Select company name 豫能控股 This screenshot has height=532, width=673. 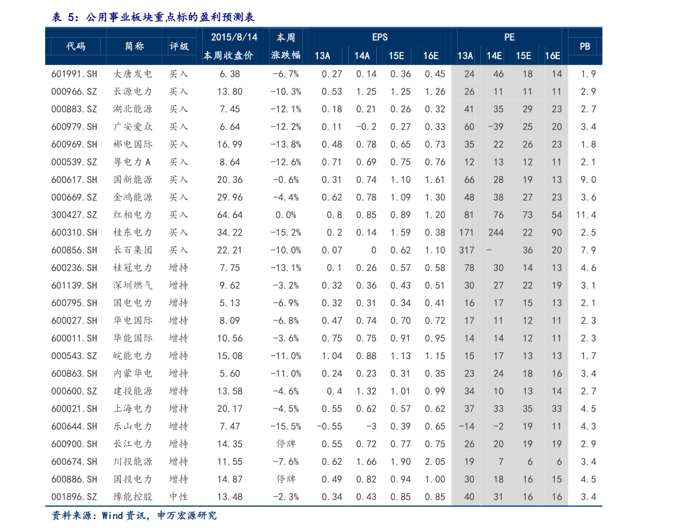[x=133, y=497]
